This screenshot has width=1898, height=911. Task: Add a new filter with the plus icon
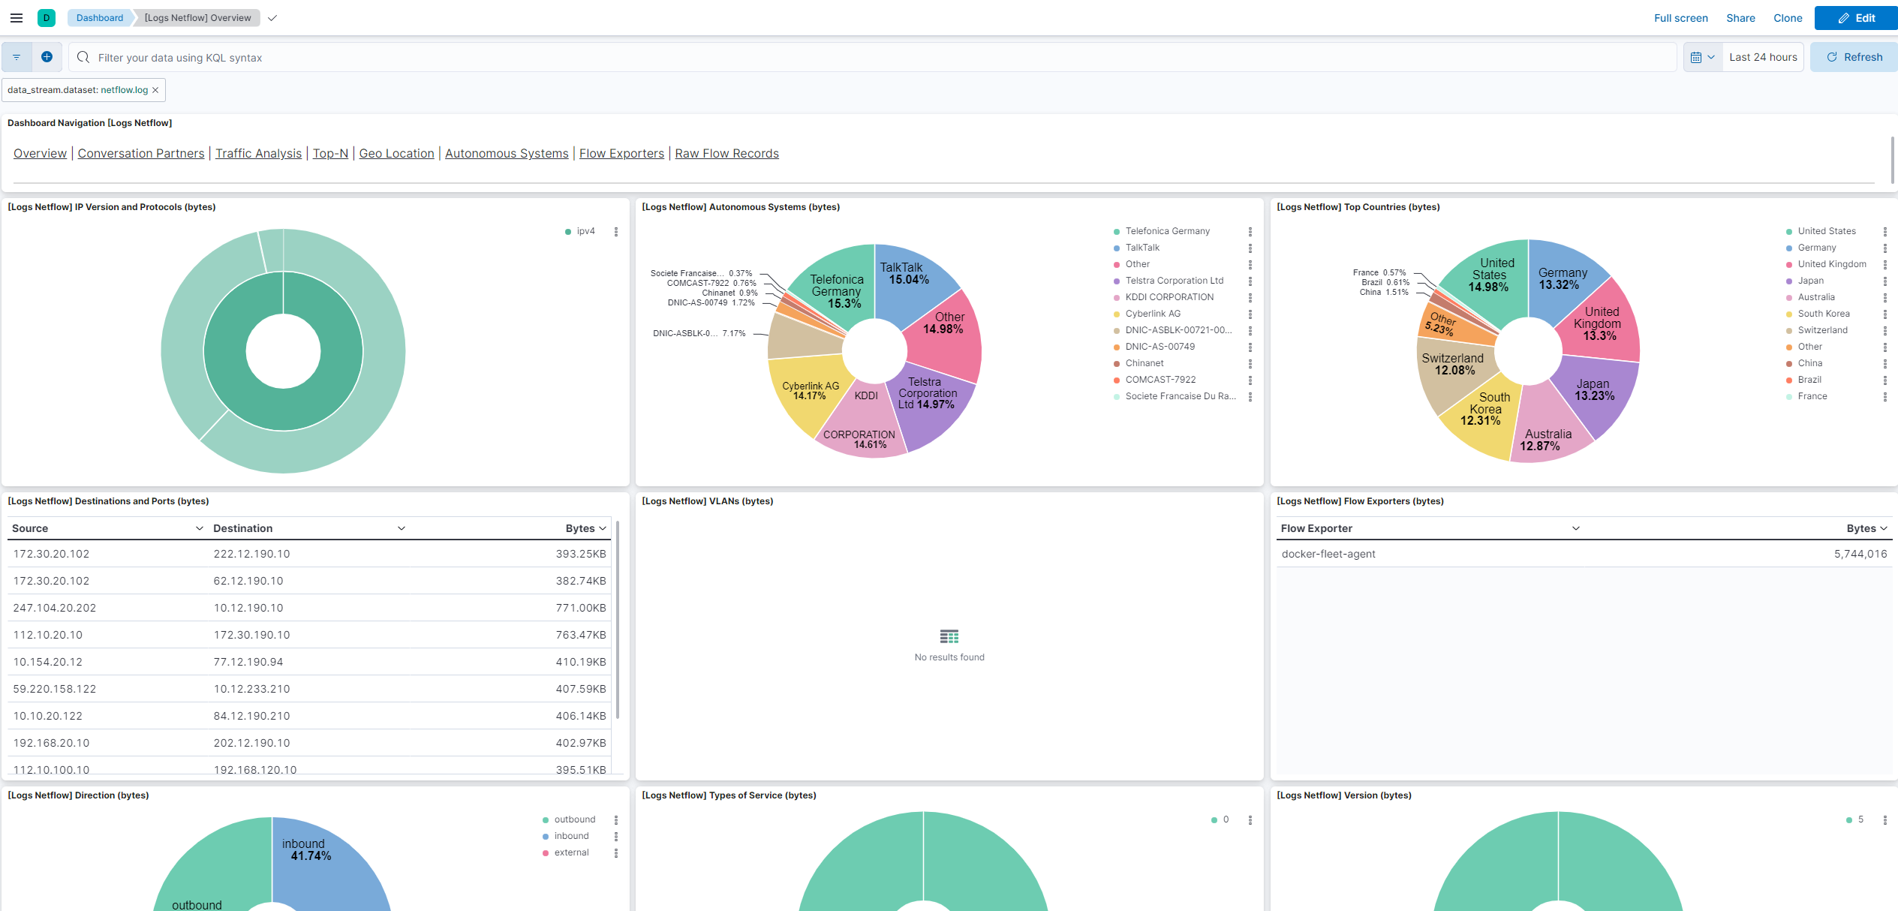pyautogui.click(x=47, y=56)
